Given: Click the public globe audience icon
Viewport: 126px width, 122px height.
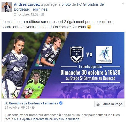Looking at the screenshot, I should pyautogui.click(x=33, y=108).
